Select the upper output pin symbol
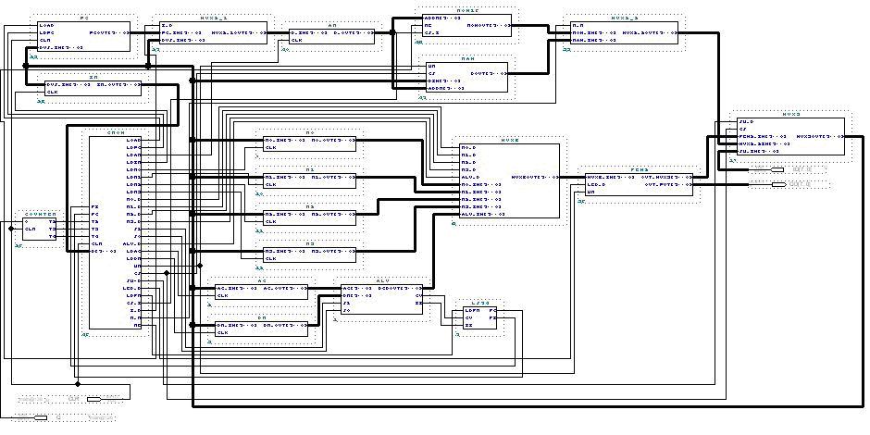Image resolution: width=870 pixels, height=435 pixels. (777, 169)
